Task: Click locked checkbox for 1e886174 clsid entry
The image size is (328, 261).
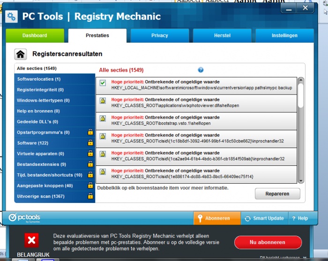Action: pos(103,172)
